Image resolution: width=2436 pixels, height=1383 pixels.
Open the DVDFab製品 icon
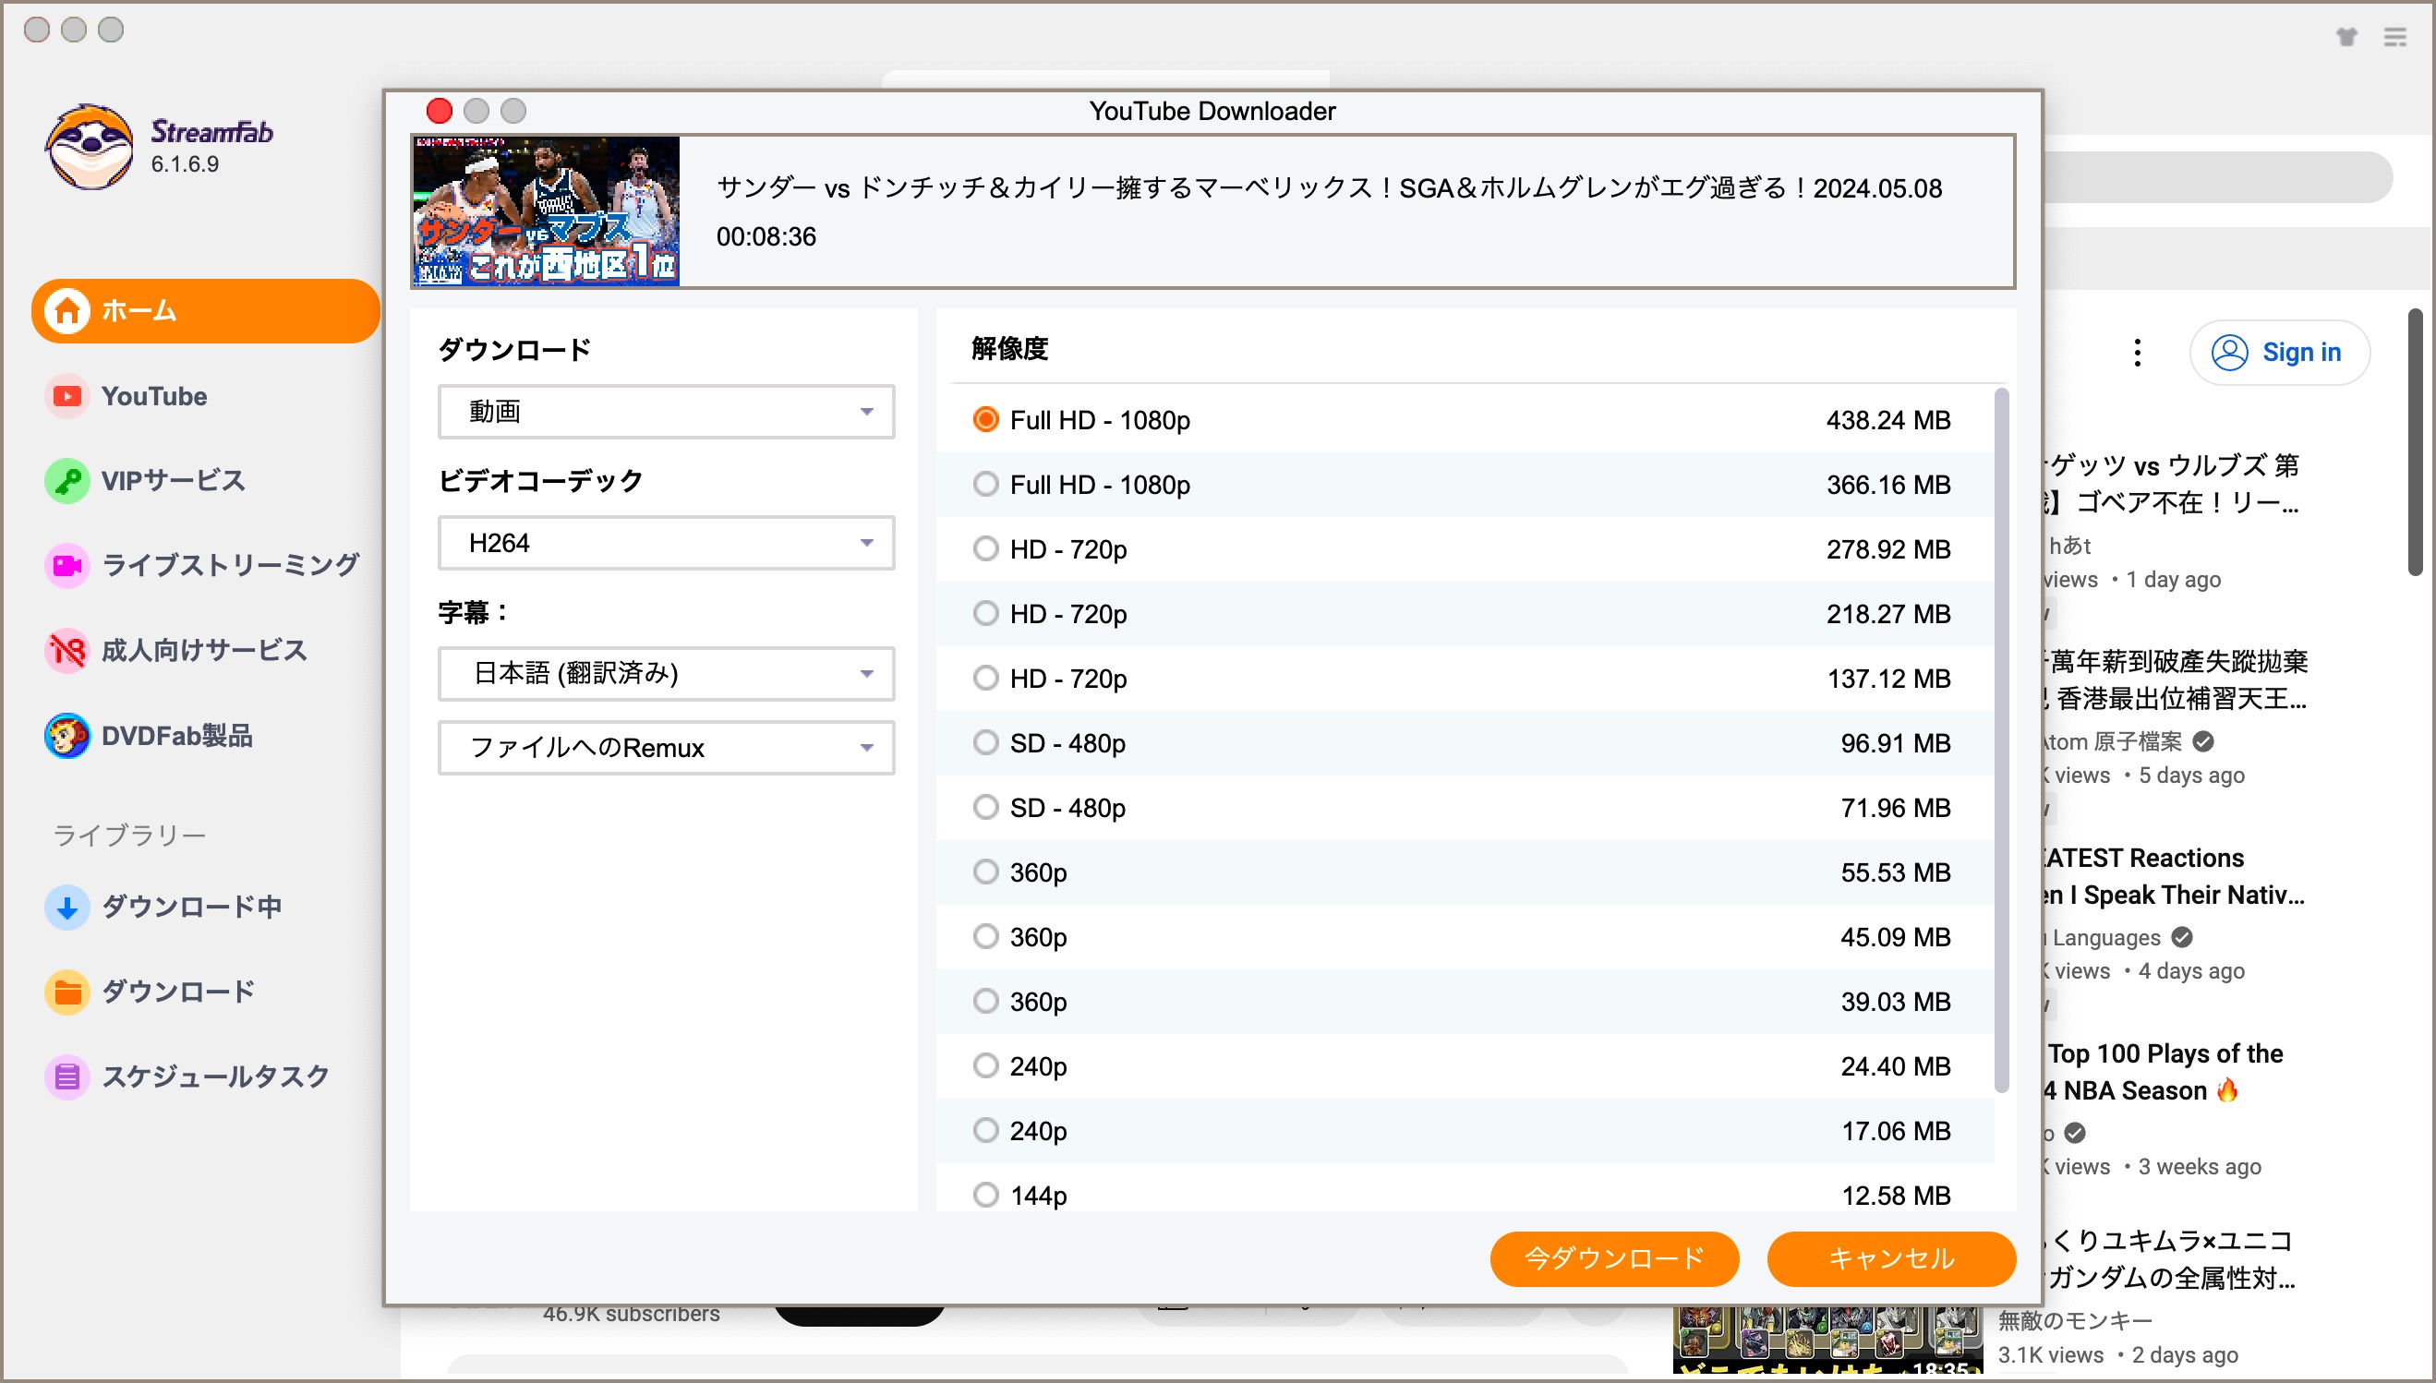[66, 736]
